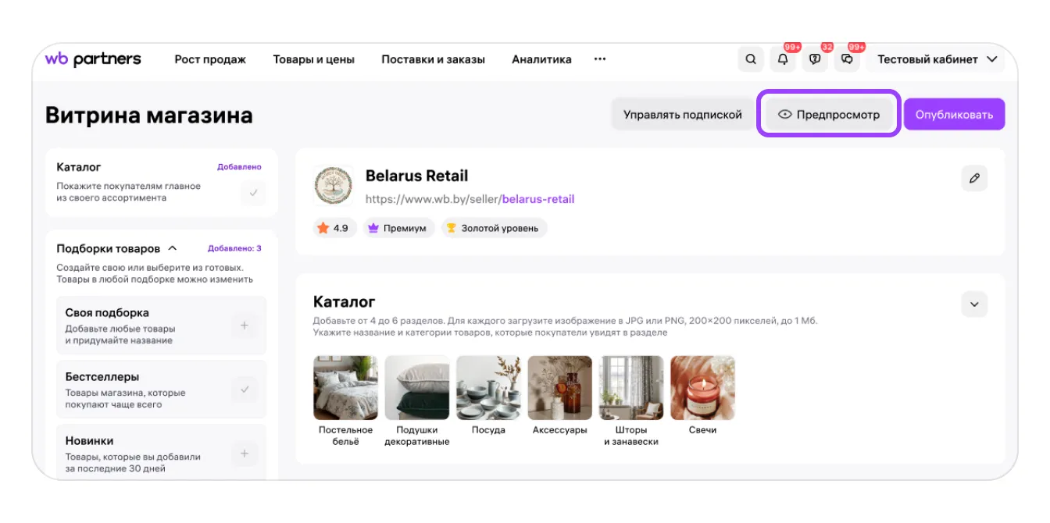This screenshot has width=1050, height=523.
Task: Add Новинки collection with plus button
Action: [245, 454]
